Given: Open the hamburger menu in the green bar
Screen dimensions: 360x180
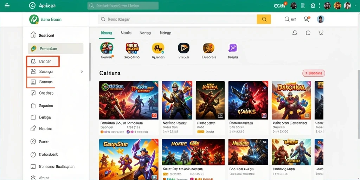Looking at the screenshot, I should [x=7, y=6].
